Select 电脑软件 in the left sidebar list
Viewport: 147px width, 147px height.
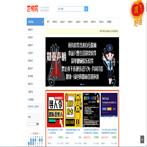35,45
